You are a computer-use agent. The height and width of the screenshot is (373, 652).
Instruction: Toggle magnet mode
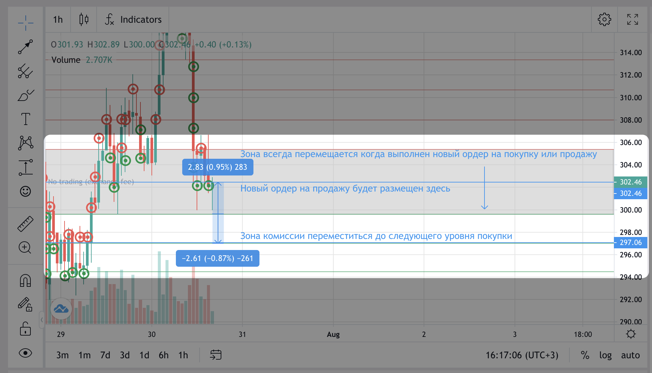click(x=25, y=280)
